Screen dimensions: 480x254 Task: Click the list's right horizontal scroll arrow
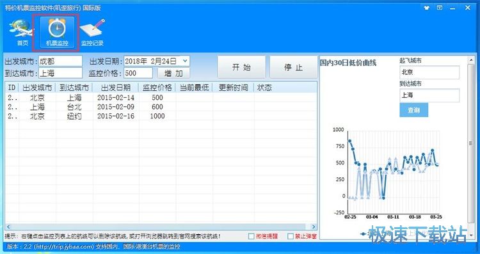point(314,226)
